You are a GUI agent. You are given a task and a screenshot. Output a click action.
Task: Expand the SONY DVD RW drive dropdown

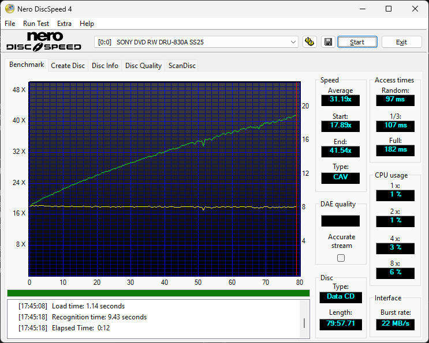pos(293,42)
